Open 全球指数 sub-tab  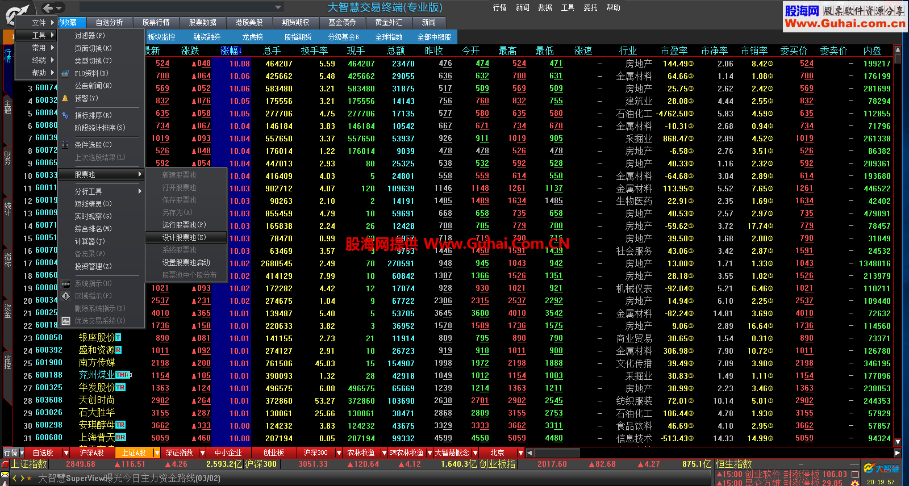tap(389, 37)
